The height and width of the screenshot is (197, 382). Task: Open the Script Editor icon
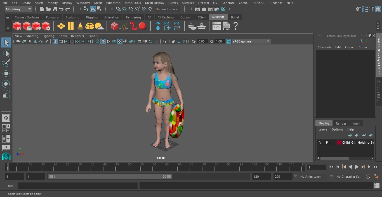tap(377, 186)
